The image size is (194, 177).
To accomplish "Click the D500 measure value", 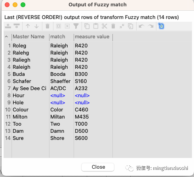I will point(81,131).
